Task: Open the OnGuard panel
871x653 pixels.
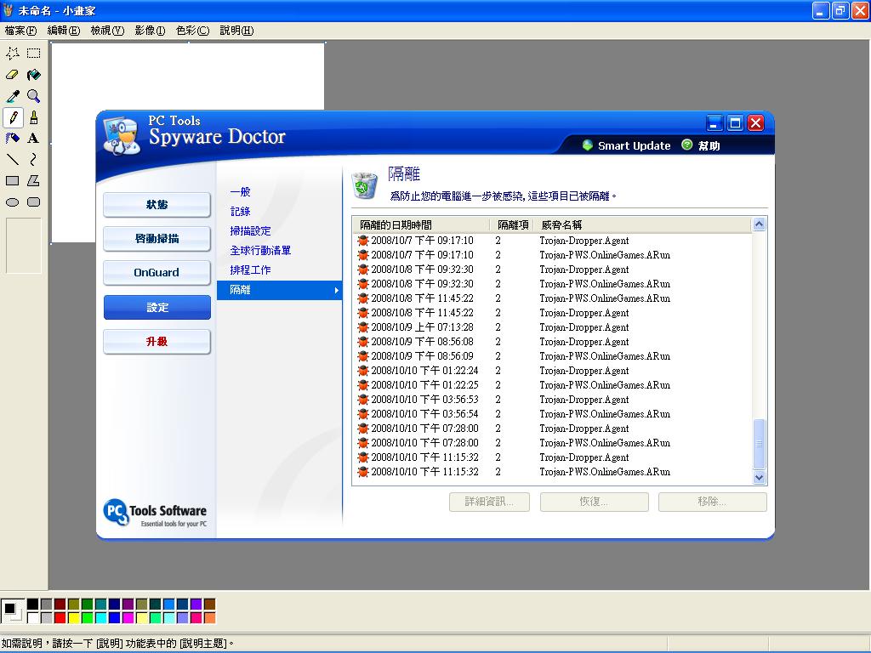Action: coord(157,273)
